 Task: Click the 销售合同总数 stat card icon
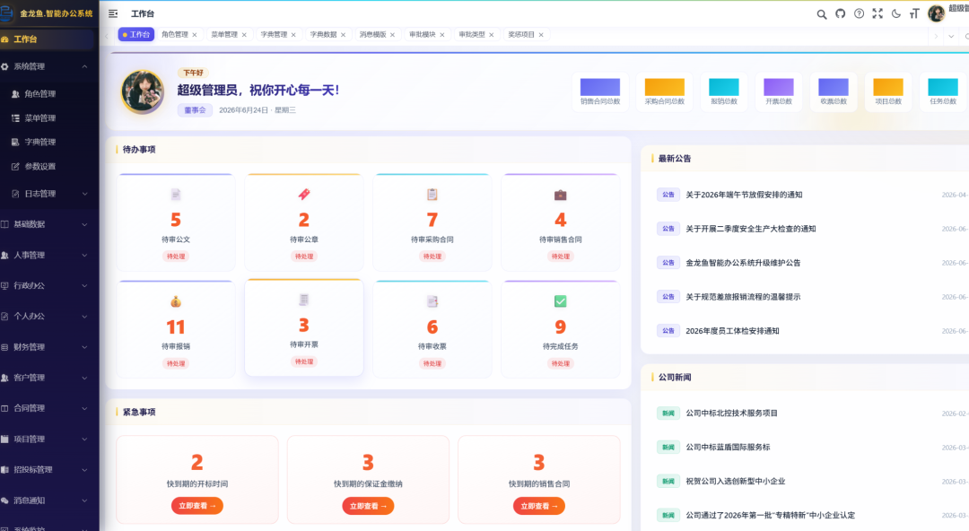[x=599, y=87]
